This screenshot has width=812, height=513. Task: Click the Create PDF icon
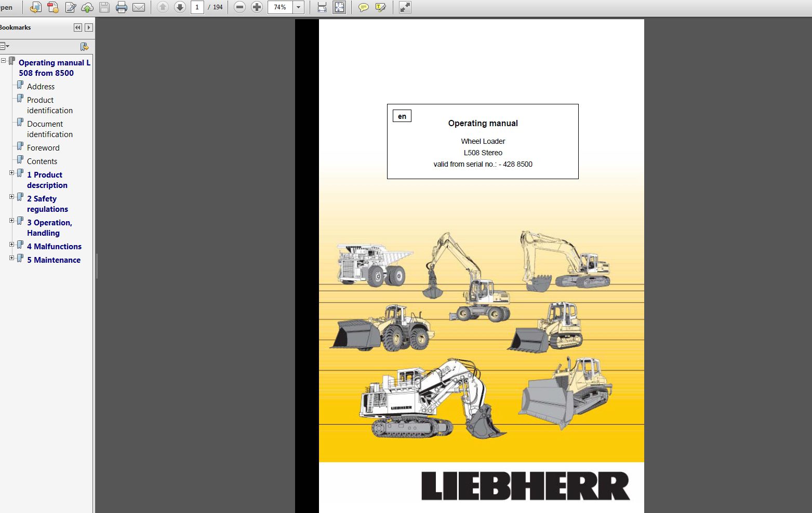click(53, 7)
